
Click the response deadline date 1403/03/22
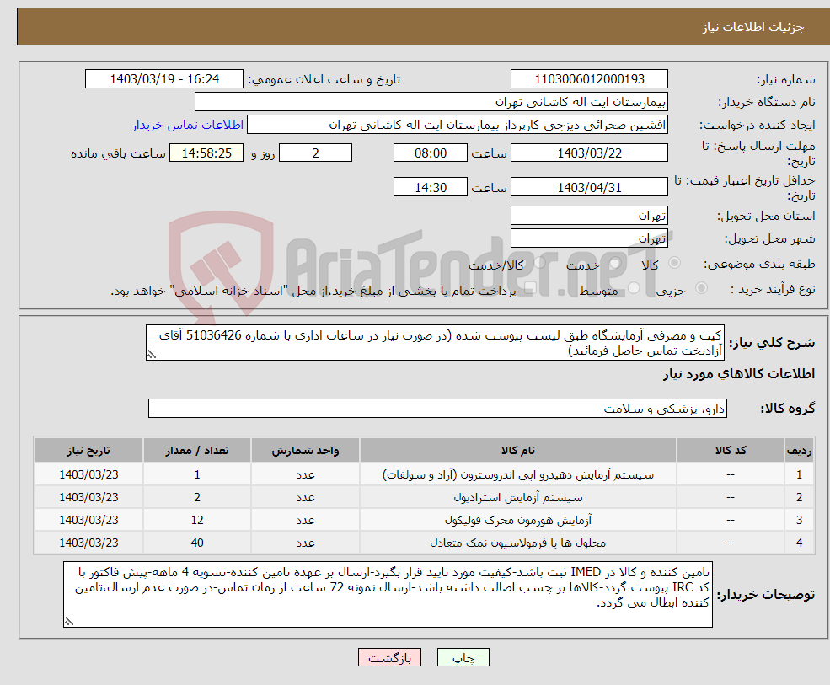(x=589, y=153)
